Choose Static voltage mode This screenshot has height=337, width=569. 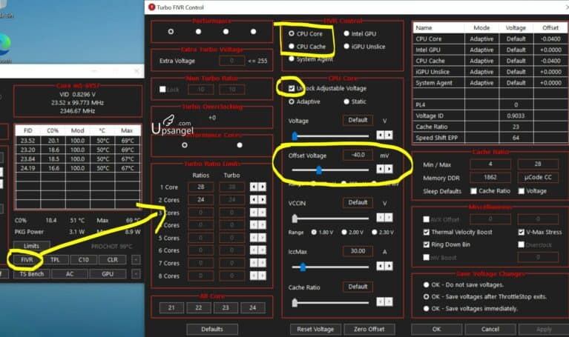tap(345, 101)
